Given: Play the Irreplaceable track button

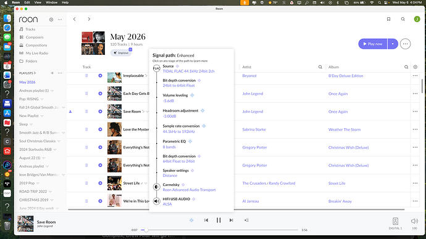Looking at the screenshot, I should (100, 76).
